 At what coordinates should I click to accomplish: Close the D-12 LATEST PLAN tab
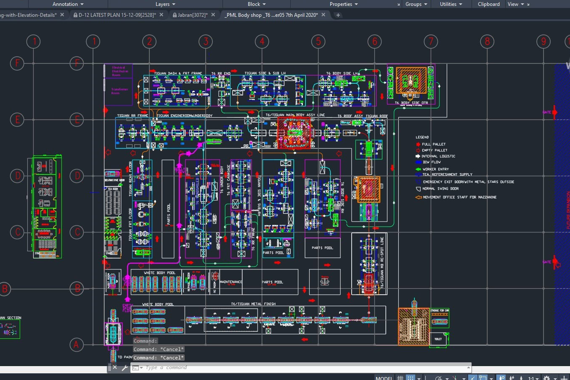click(x=162, y=15)
